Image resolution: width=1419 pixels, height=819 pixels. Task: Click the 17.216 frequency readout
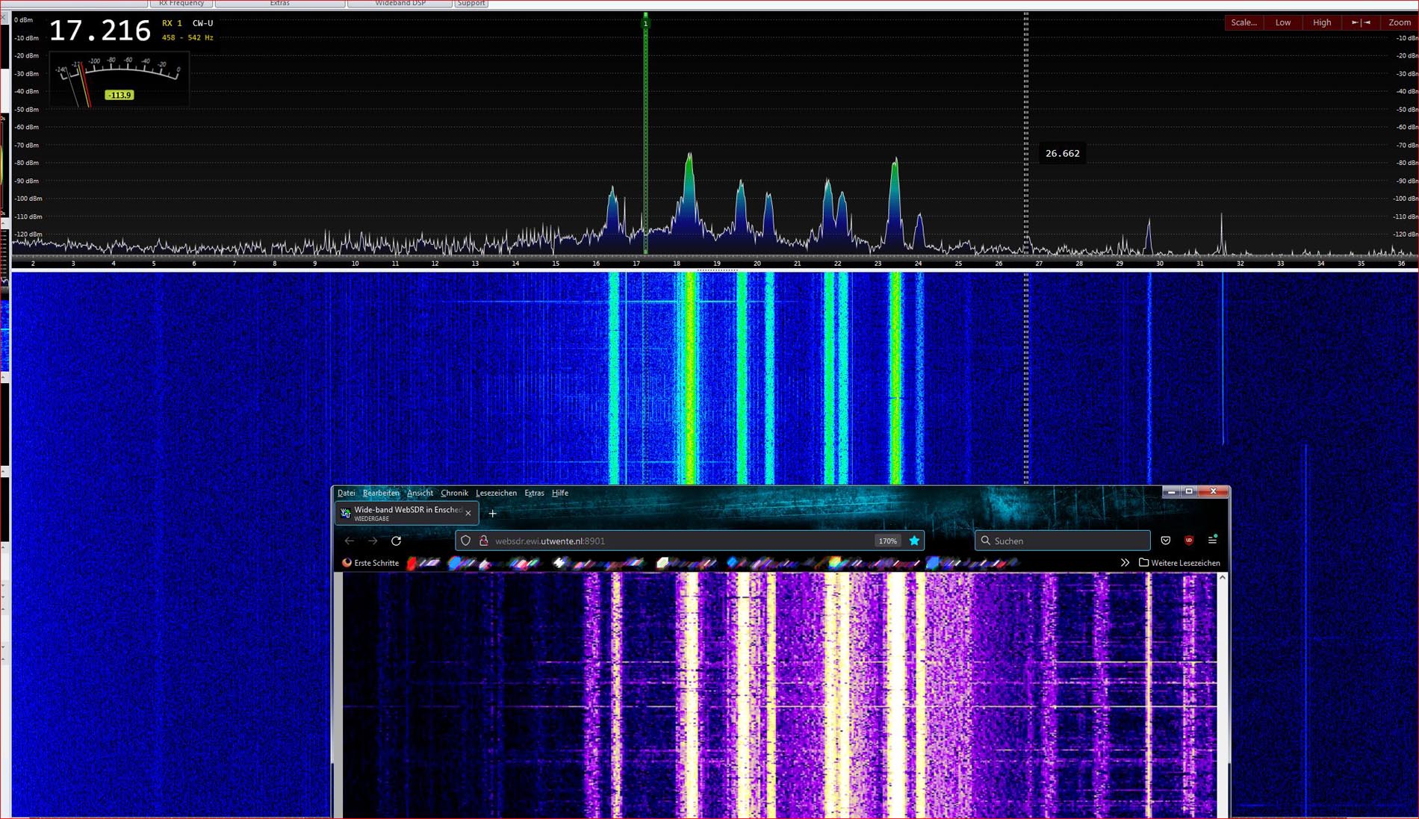(x=100, y=31)
